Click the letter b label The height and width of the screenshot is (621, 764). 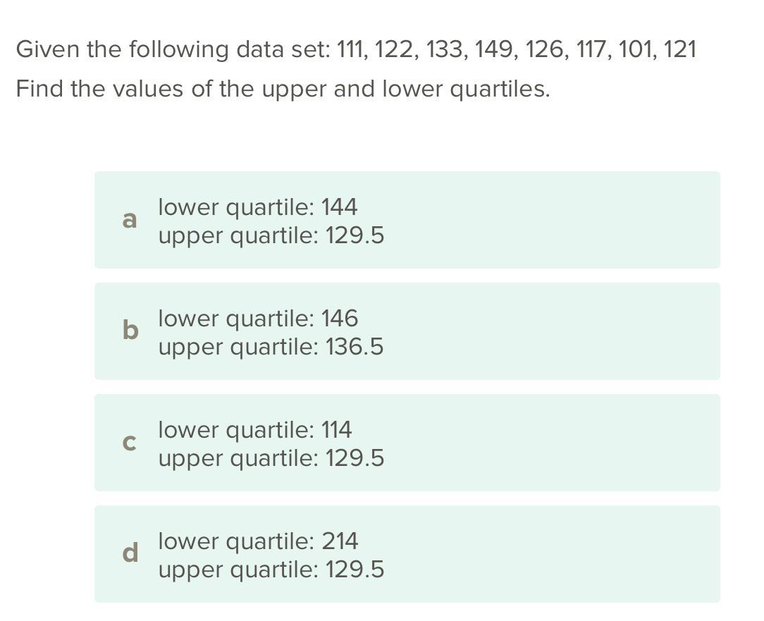click(130, 330)
